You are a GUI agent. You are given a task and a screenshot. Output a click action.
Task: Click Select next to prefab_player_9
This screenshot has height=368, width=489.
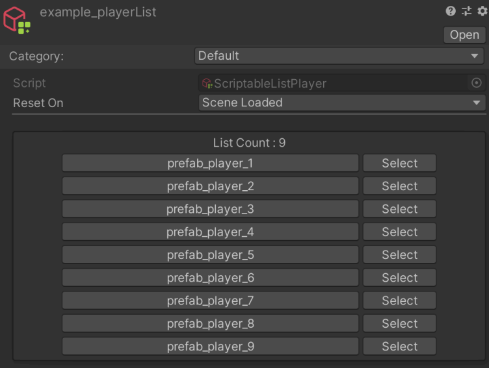[399, 346]
